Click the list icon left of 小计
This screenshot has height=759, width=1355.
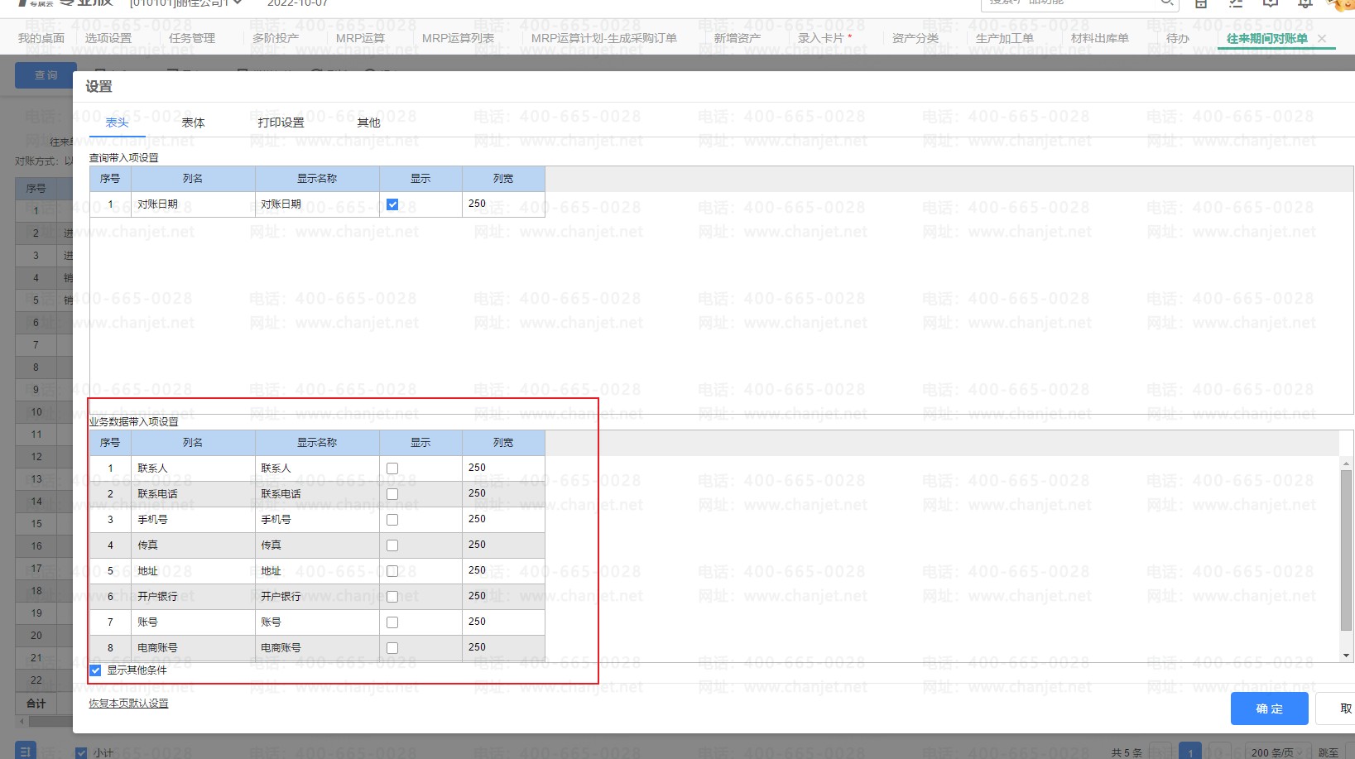[x=26, y=752]
